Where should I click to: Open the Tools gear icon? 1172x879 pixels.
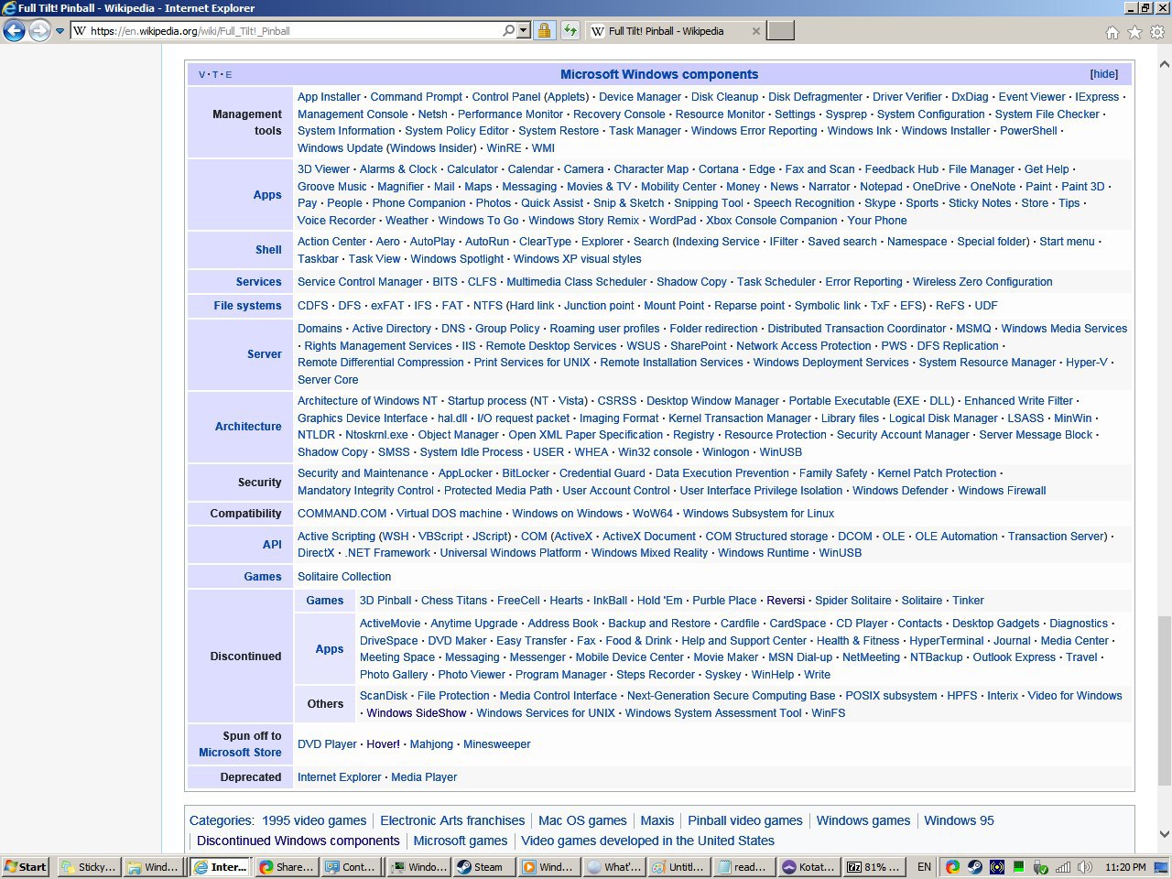[x=1157, y=32]
